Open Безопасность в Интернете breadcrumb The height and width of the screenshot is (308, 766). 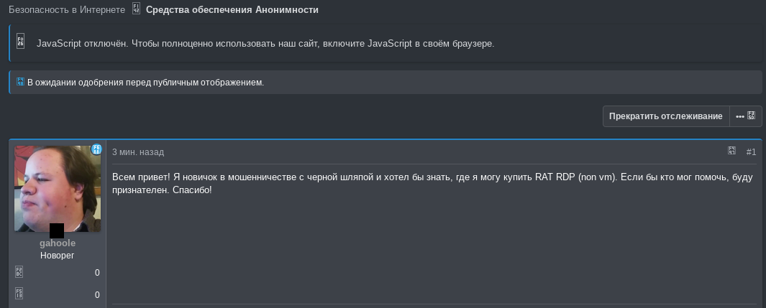tap(67, 10)
